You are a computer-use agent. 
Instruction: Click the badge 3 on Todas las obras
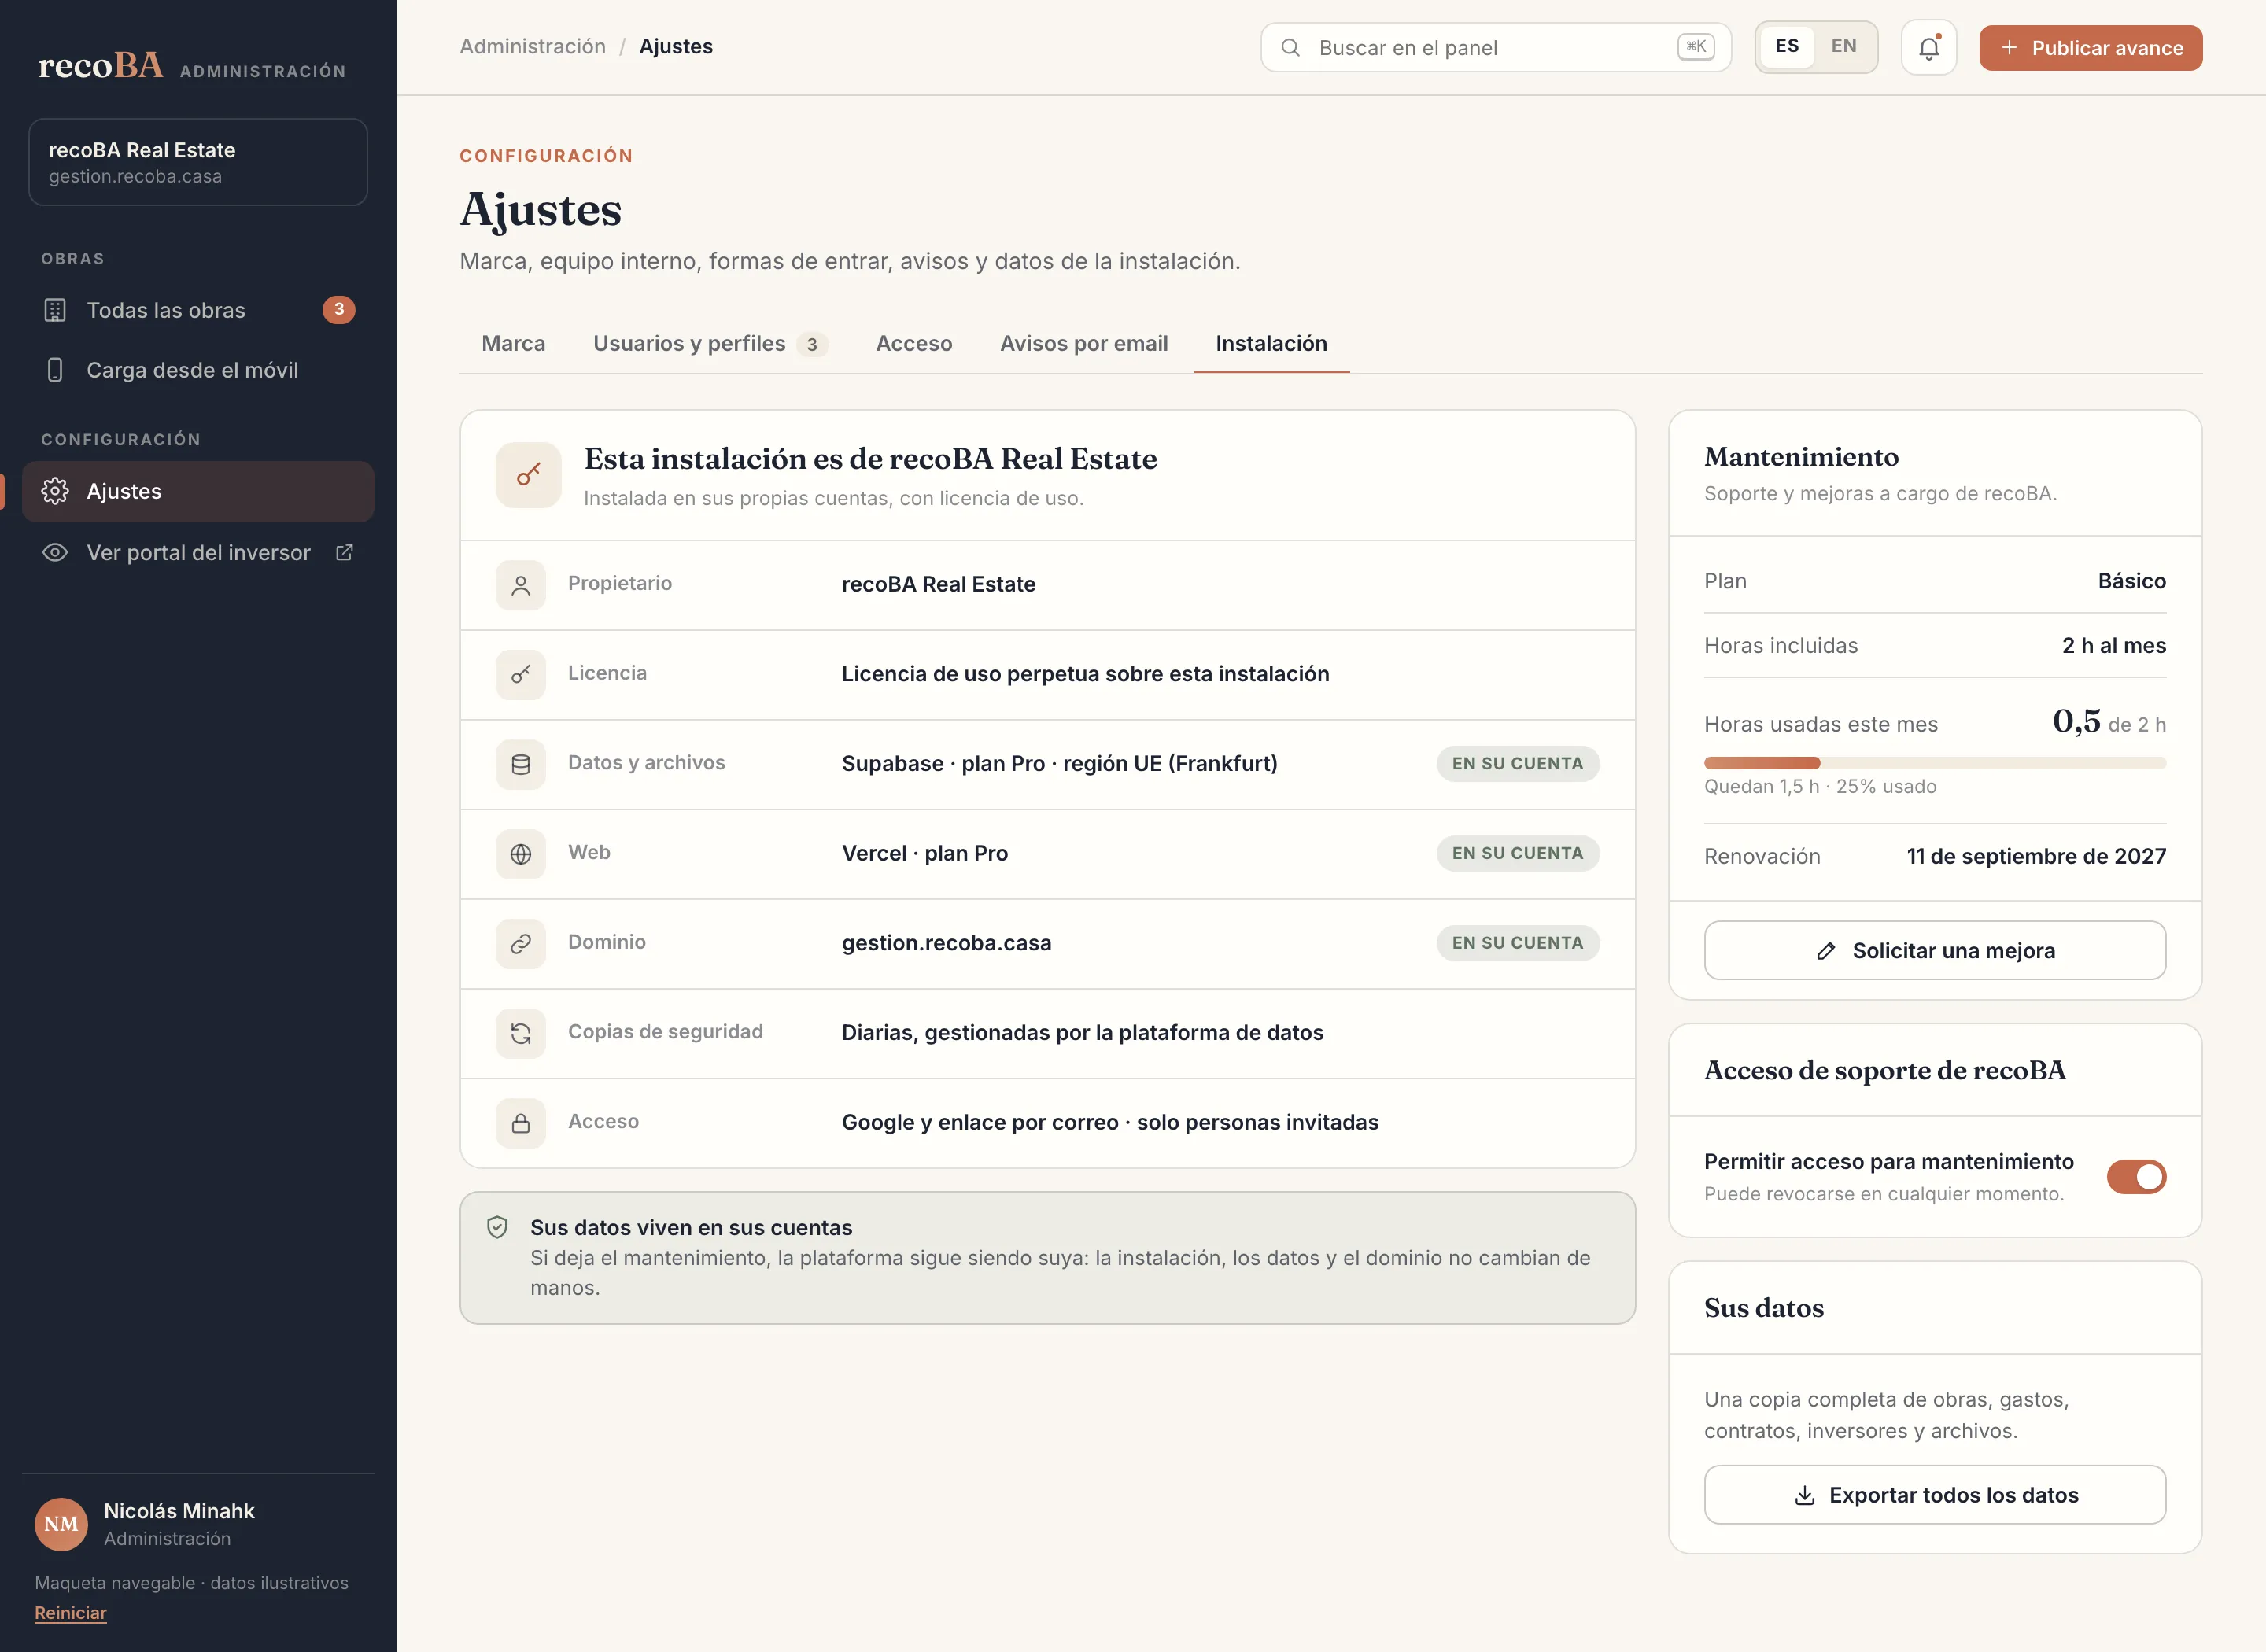(339, 309)
